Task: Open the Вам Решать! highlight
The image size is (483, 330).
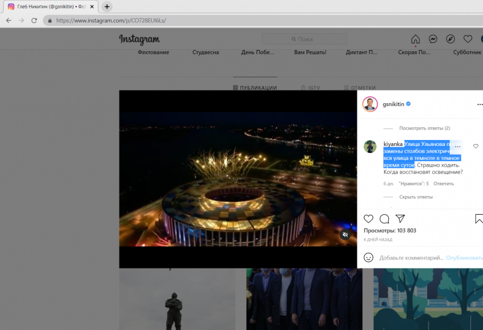Action: [310, 52]
